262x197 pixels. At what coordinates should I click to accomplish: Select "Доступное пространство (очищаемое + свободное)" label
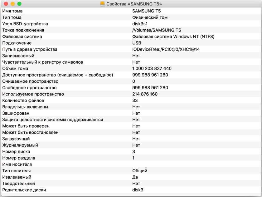point(58,75)
